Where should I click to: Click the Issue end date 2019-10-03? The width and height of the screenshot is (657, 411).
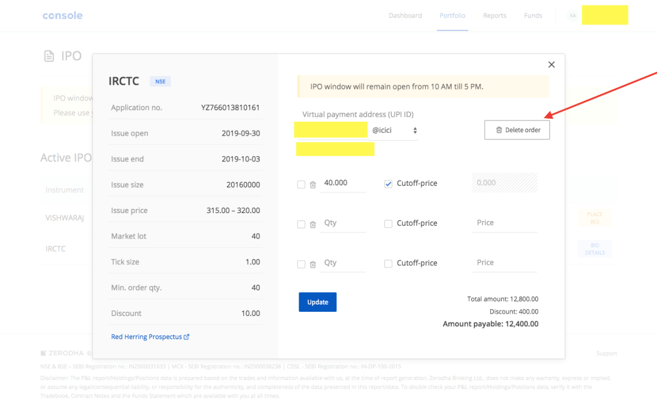(240, 159)
